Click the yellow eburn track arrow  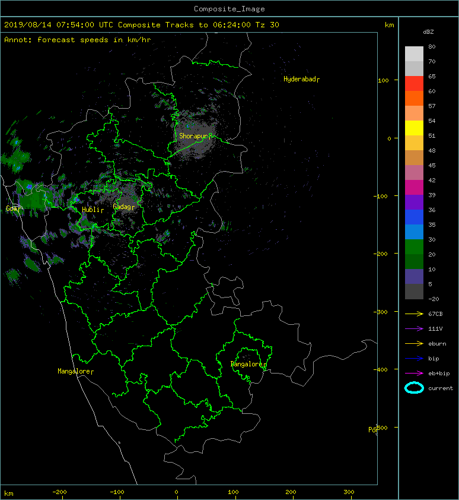(x=414, y=344)
